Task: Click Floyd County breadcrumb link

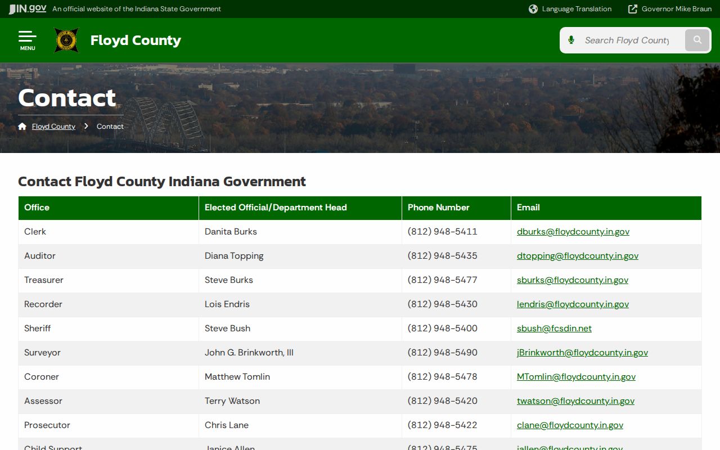Action: pos(53,127)
